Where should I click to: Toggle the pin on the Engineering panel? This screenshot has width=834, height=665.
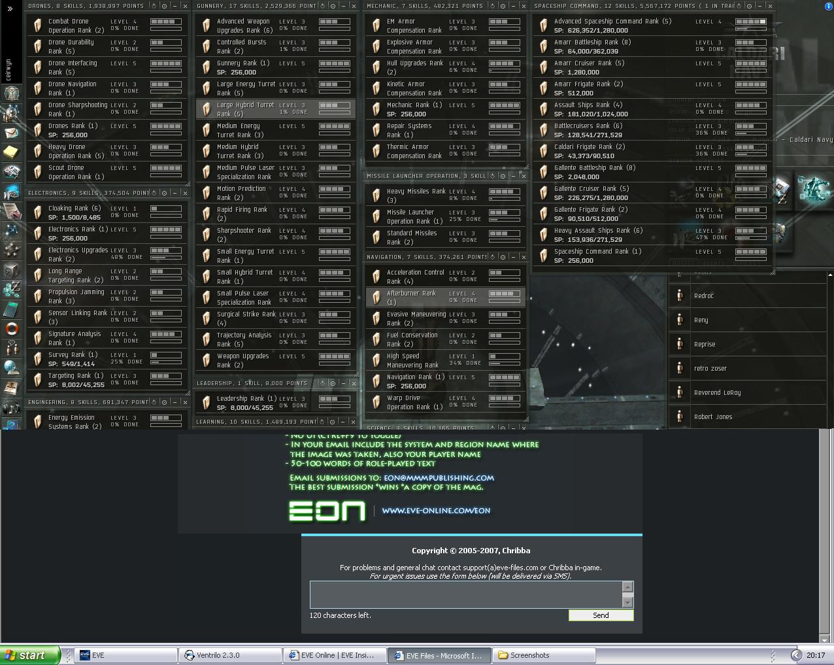click(x=154, y=402)
